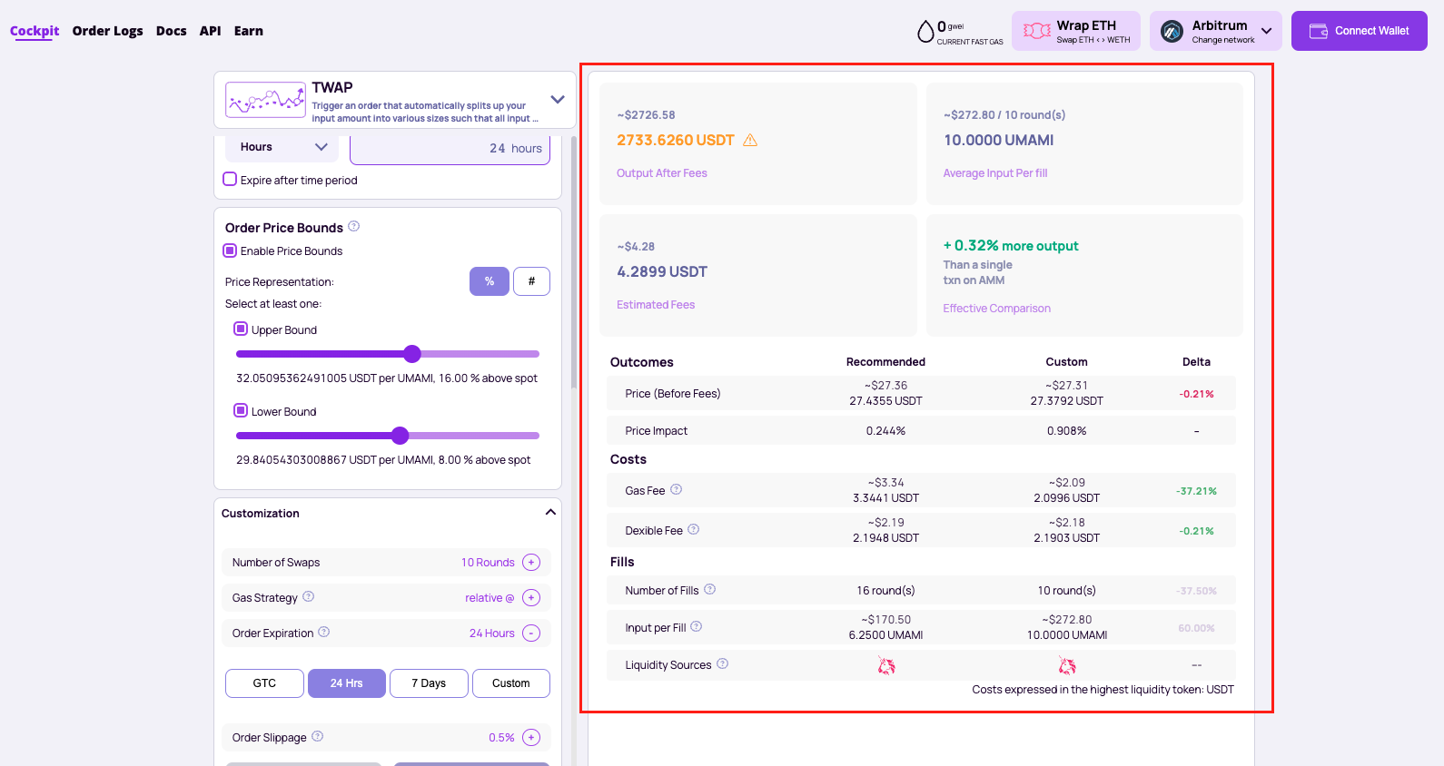
Task: Click the wallet icon in Connect Wallet
Action: click(1319, 31)
